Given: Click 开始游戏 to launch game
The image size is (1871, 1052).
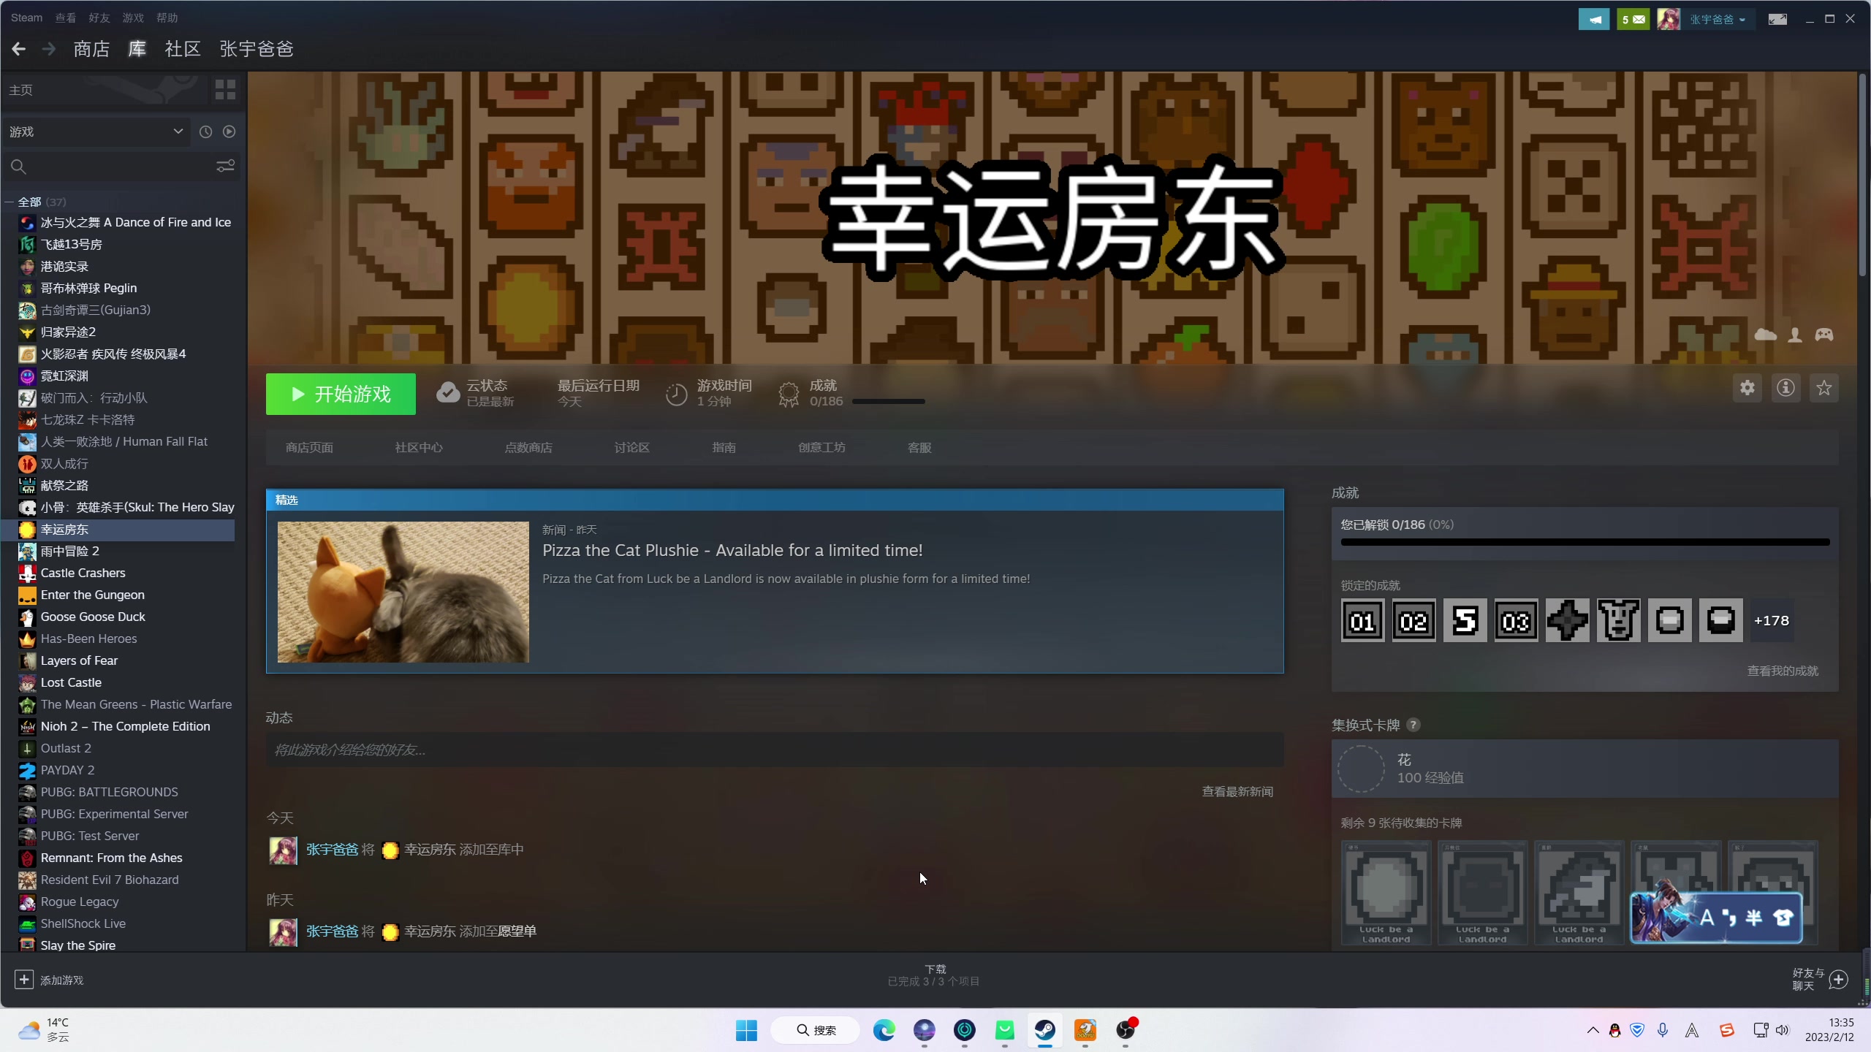Looking at the screenshot, I should click(x=341, y=394).
